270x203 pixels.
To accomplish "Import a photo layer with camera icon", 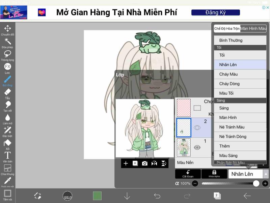I will pyautogui.click(x=145, y=163).
